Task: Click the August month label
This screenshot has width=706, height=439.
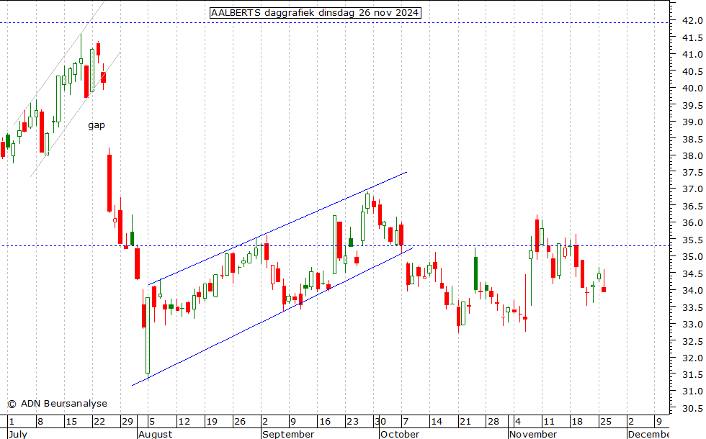Action: coord(156,434)
